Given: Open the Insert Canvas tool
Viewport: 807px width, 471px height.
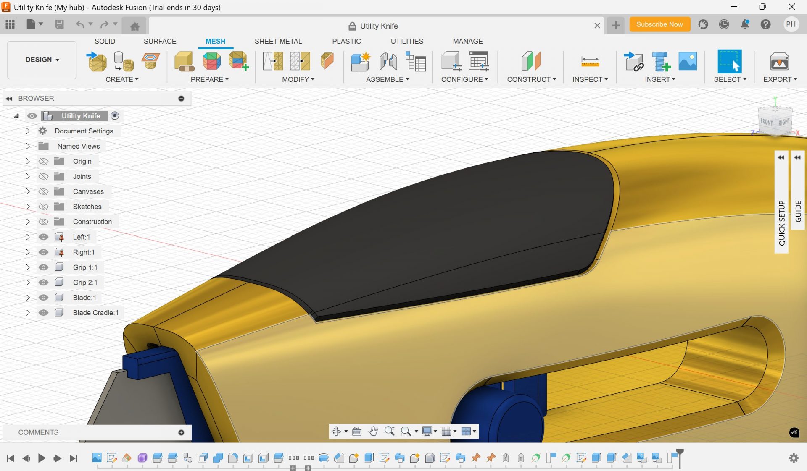Looking at the screenshot, I should coord(688,61).
